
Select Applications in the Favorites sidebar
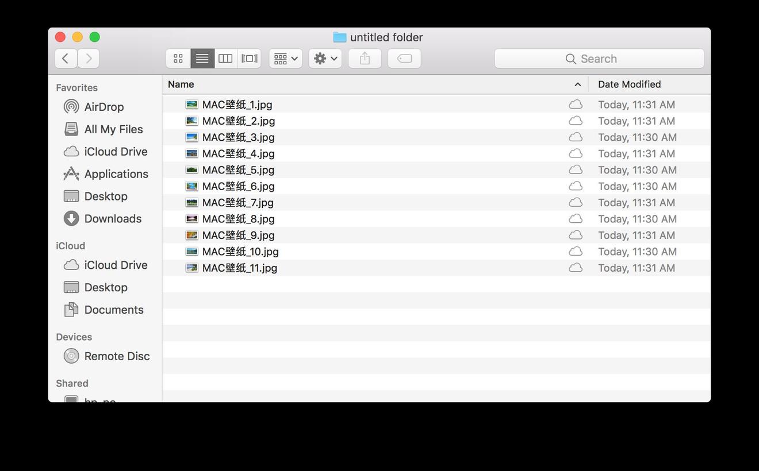[x=116, y=174]
